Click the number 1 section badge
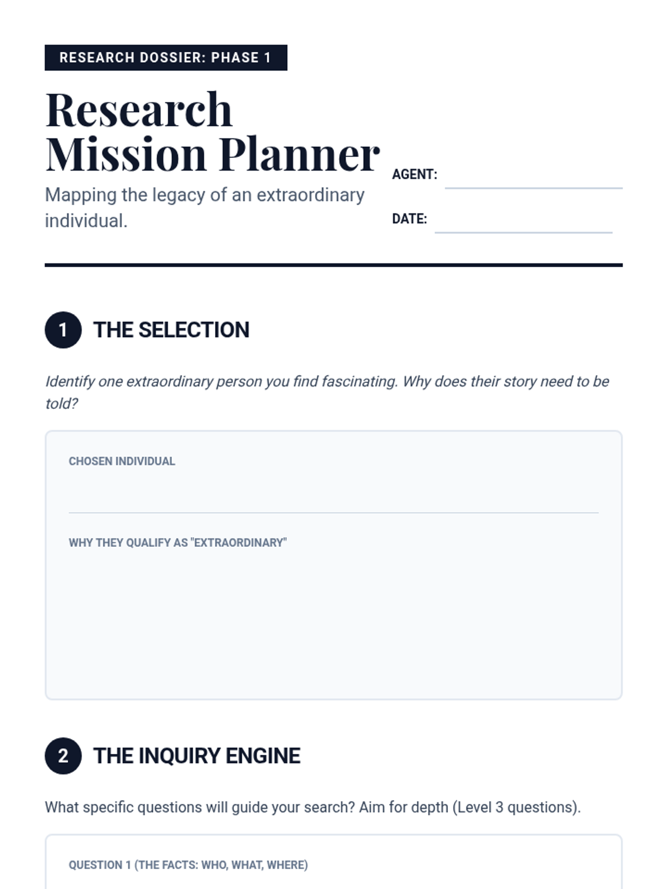This screenshot has width=667, height=889. click(x=63, y=330)
